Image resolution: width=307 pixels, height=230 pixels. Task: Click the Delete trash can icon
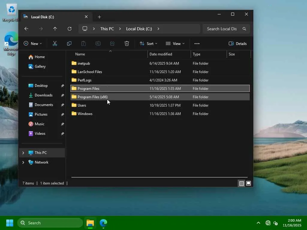coord(127,43)
